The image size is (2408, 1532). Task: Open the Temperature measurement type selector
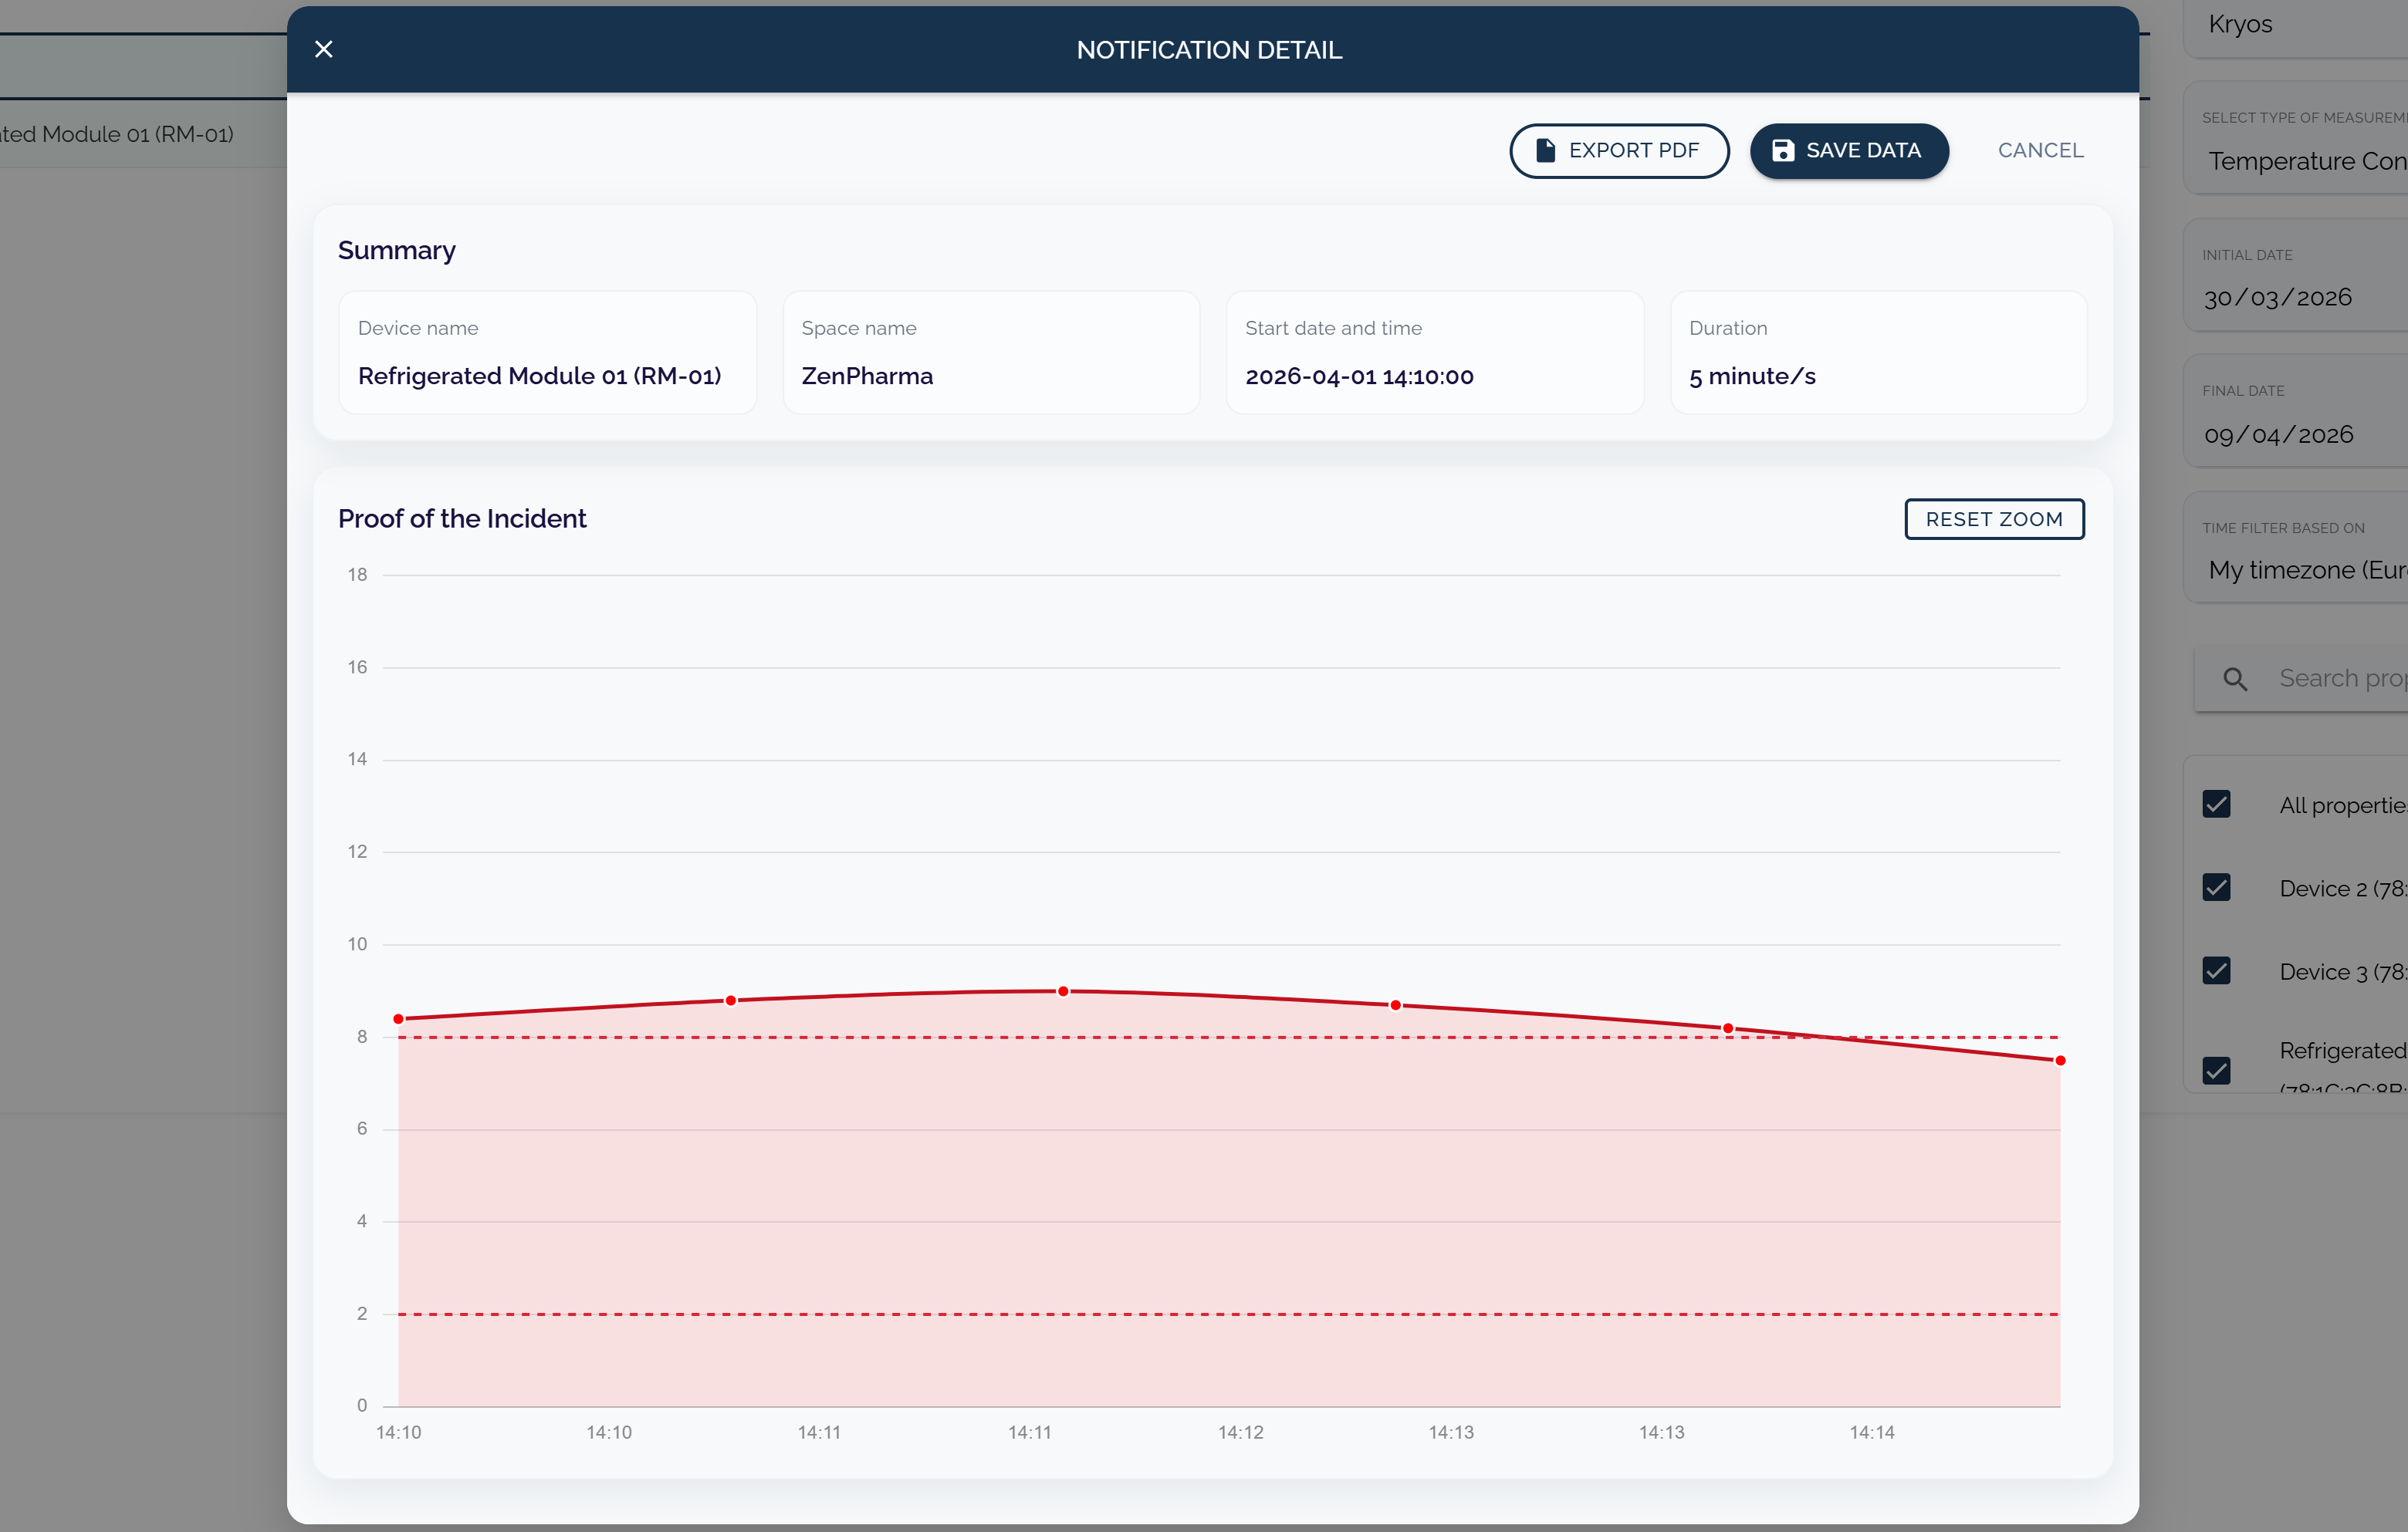tap(2300, 161)
